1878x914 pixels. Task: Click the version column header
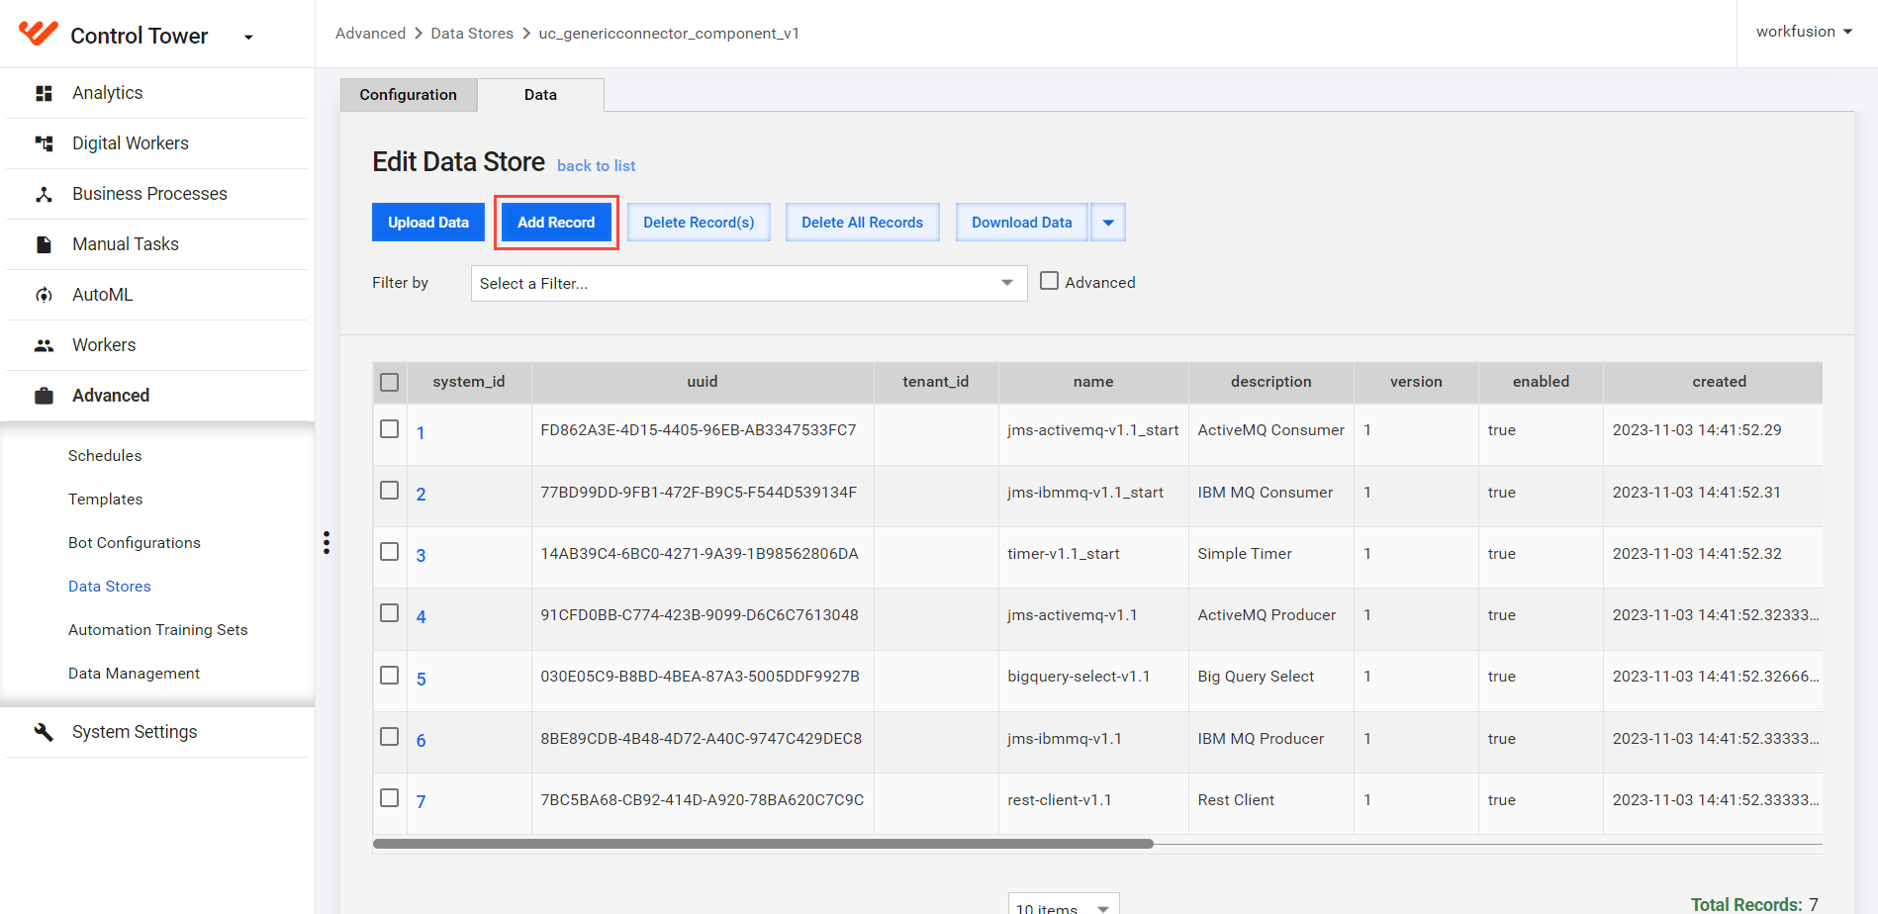[x=1416, y=382]
